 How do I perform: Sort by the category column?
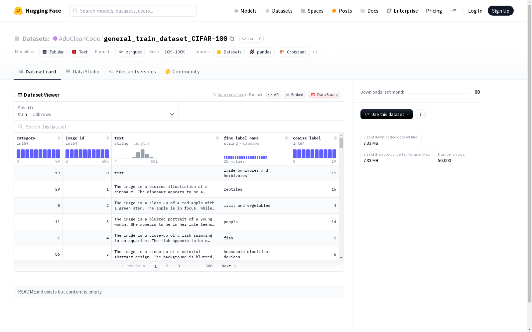[x=59, y=138]
